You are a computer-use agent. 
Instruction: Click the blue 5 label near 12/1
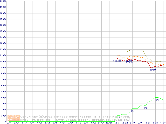click(119, 118)
